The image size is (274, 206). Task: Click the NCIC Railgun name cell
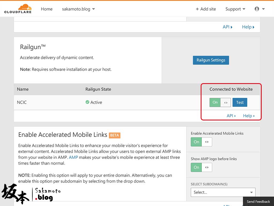click(x=22, y=102)
